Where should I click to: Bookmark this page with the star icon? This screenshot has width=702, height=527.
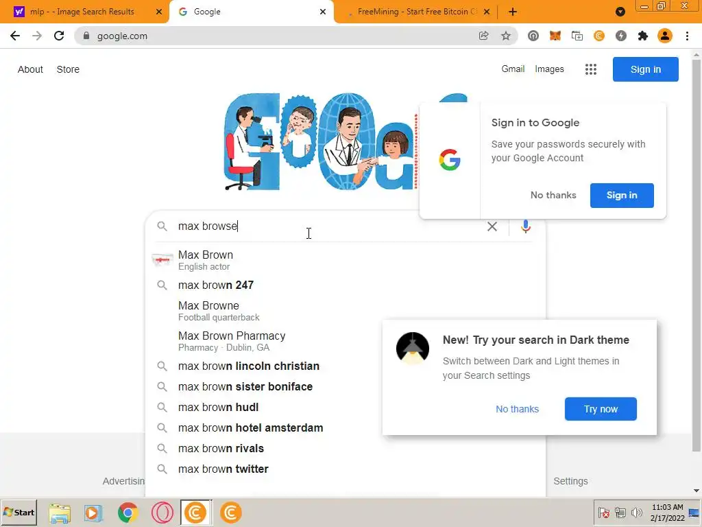click(506, 36)
